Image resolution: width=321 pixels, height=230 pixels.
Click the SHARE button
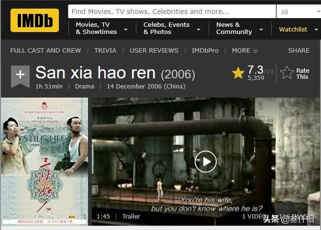[x=299, y=51]
